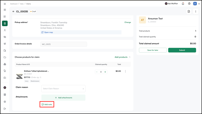Navigate to Sales breadcrumb
This screenshot has width=202, height=114.
[22, 4]
